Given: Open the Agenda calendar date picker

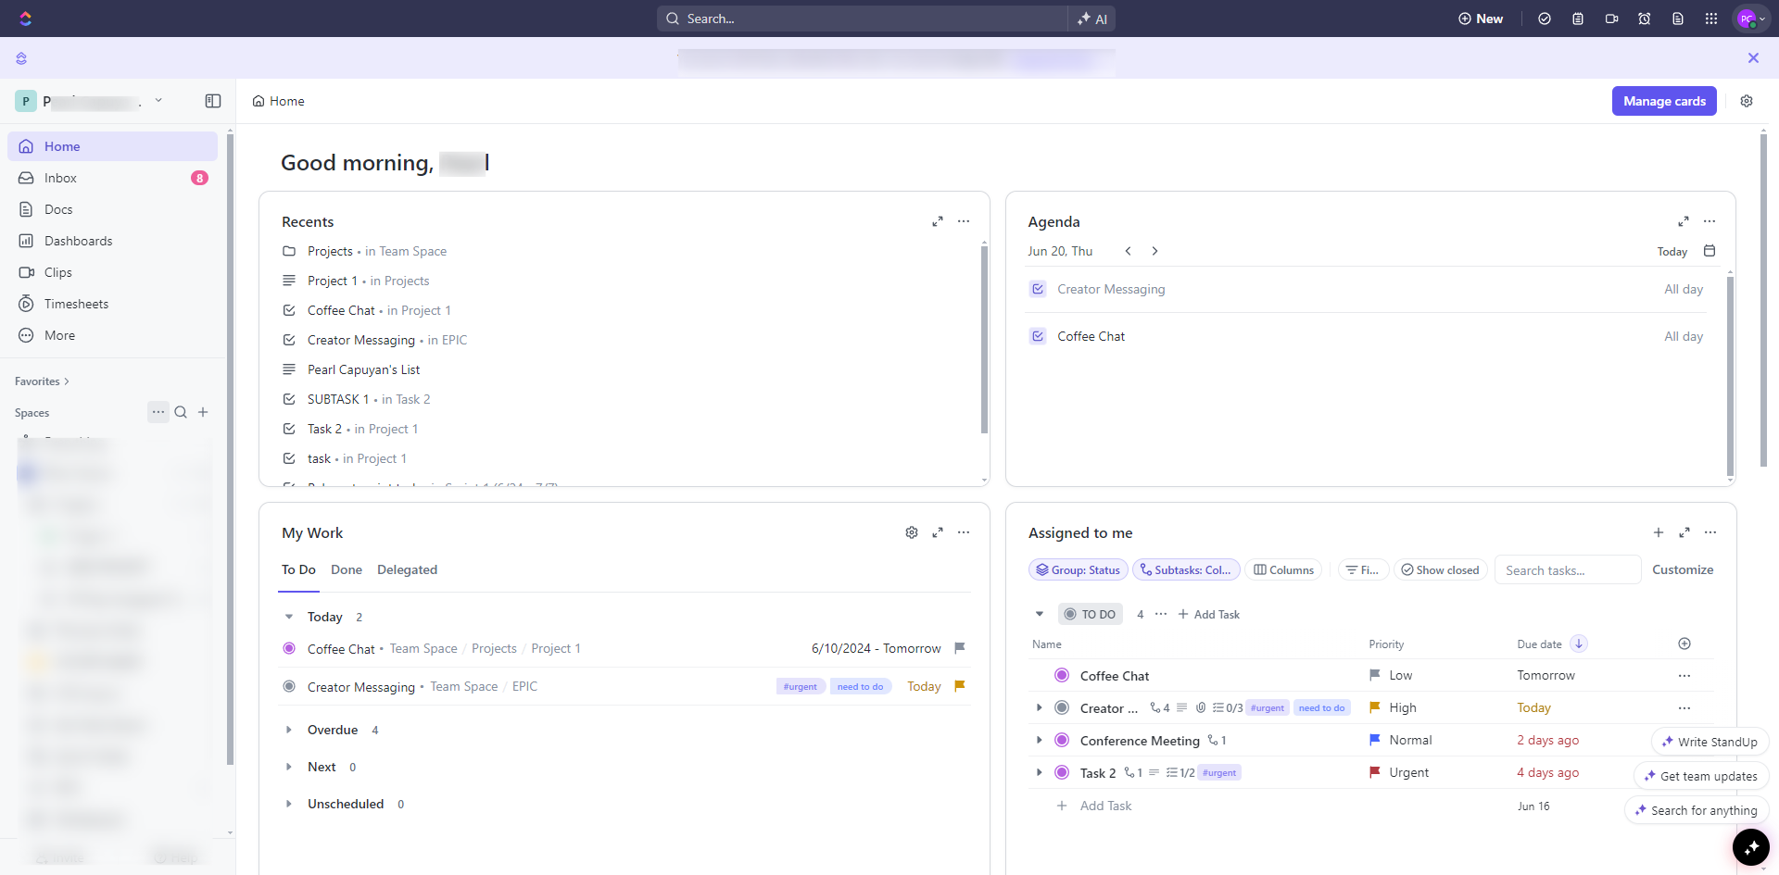Looking at the screenshot, I should click(1710, 251).
